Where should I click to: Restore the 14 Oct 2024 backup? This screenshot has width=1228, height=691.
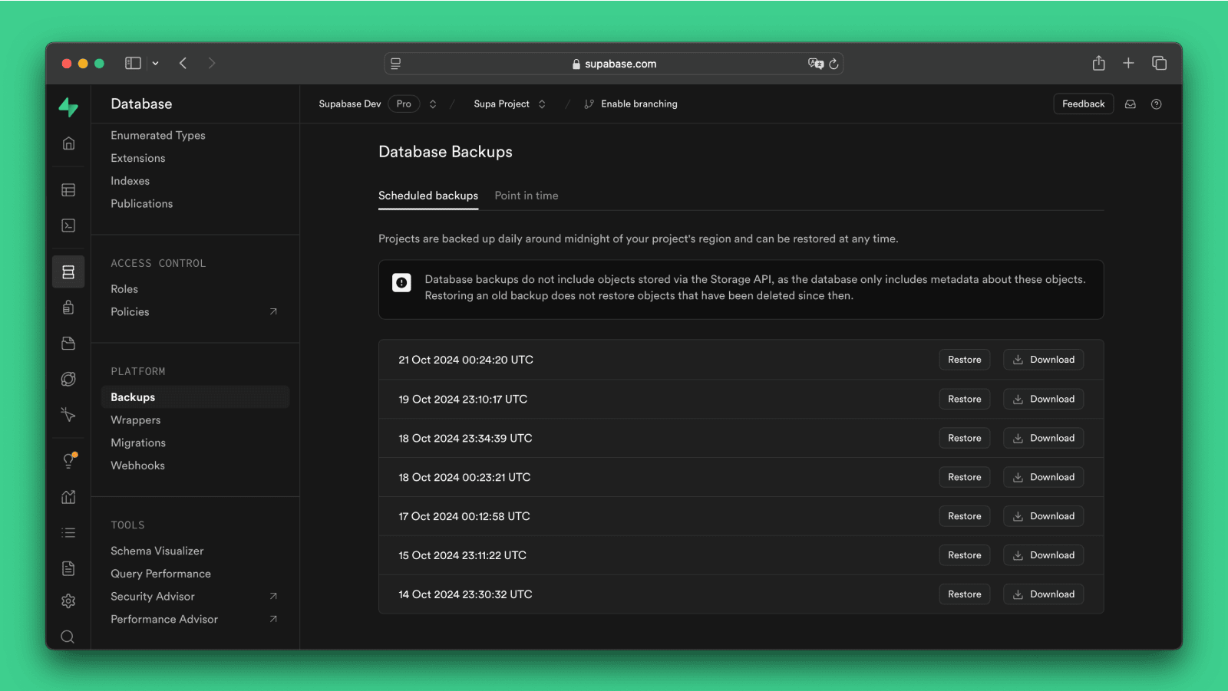click(x=965, y=594)
